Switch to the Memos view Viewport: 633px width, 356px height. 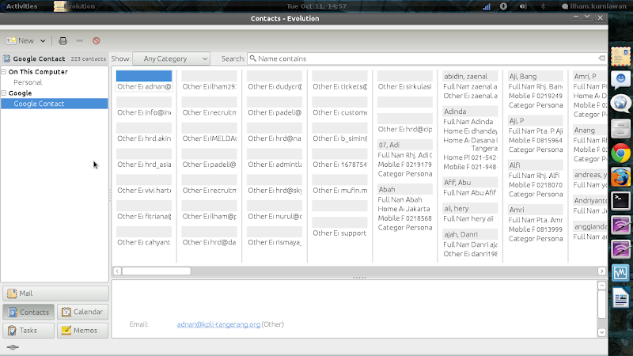83,331
